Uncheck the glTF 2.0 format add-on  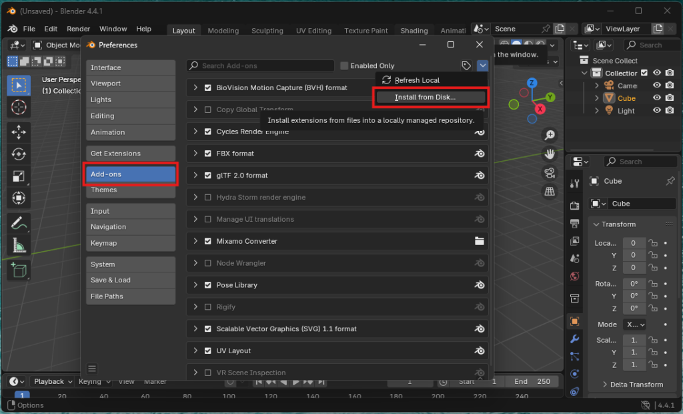[208, 176]
